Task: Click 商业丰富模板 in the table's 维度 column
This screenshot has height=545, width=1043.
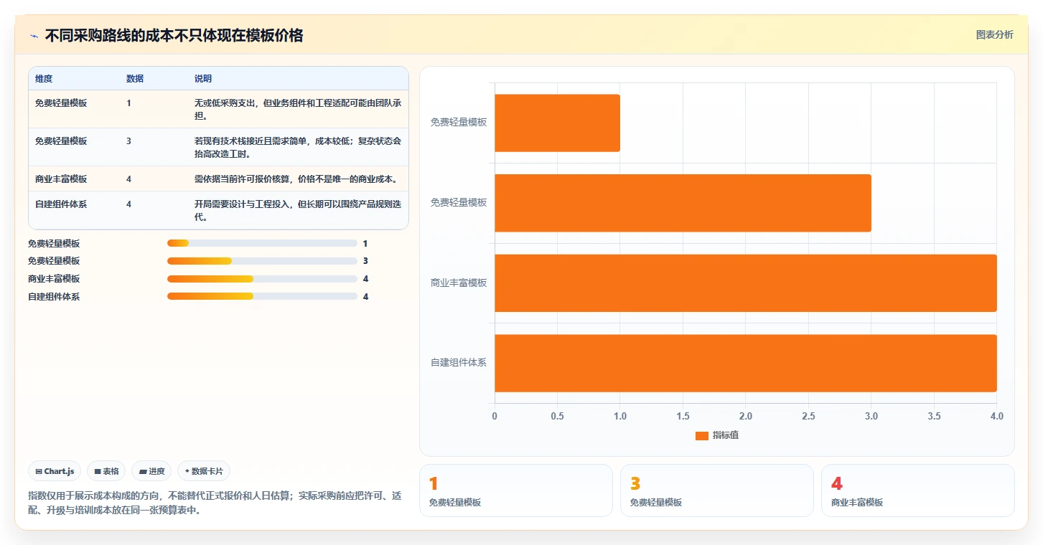Action: tap(61, 179)
